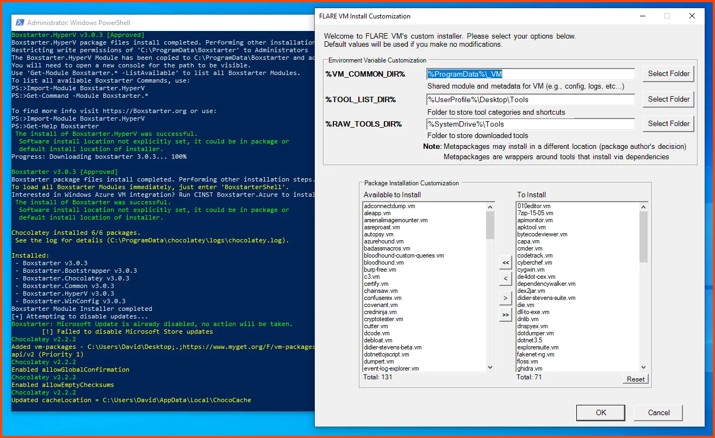Screen dimensions: 715x438
Task: Click Select Folder for %TOOL_LIST_DIR%
Action: click(668, 99)
